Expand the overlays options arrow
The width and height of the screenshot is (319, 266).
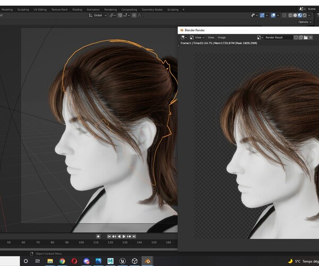[278, 15]
